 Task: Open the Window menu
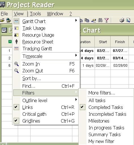[55, 14]
